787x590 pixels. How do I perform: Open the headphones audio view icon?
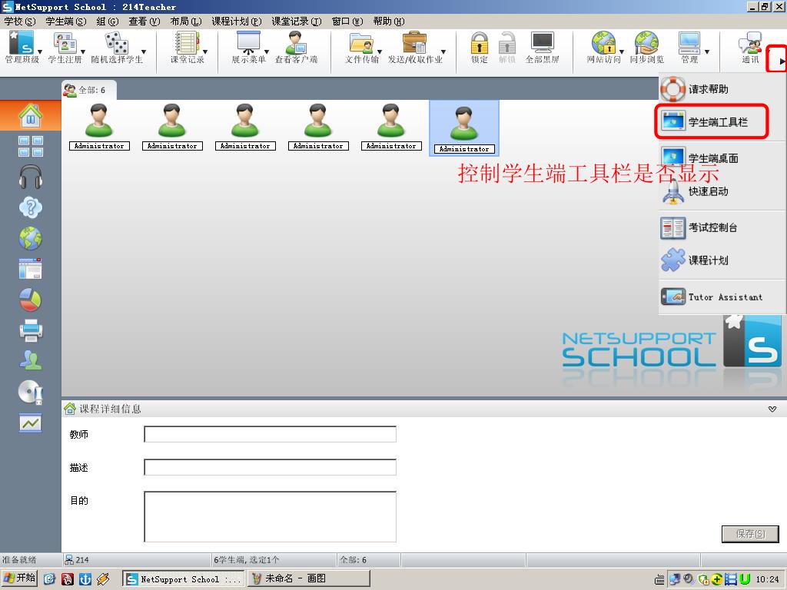31,177
